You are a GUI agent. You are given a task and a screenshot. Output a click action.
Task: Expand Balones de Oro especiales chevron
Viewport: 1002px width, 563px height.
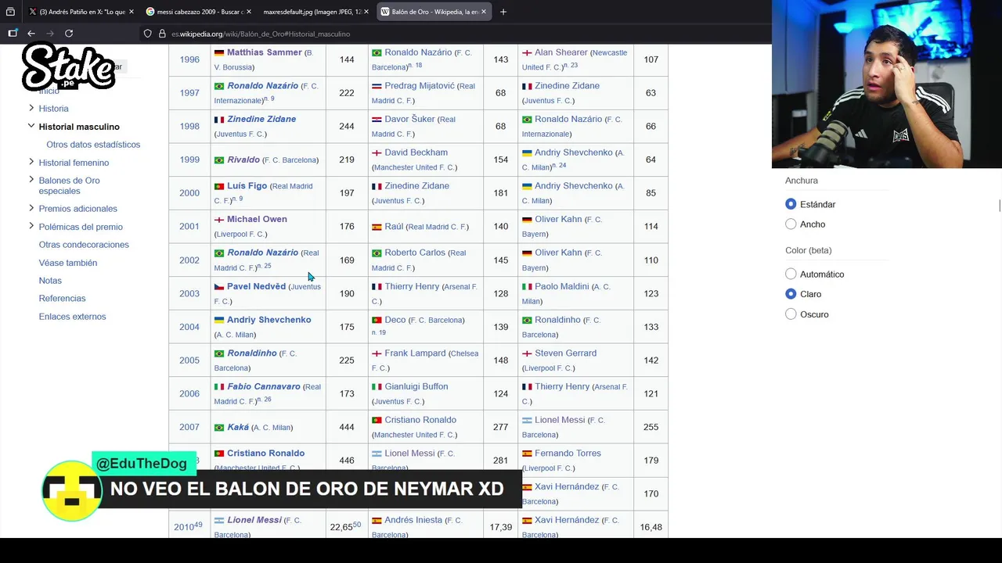(31, 180)
